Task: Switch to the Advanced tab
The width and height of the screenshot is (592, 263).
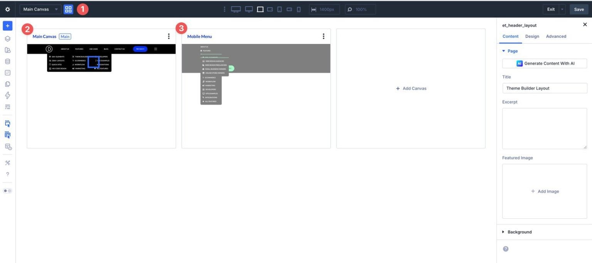Action: 556,36
